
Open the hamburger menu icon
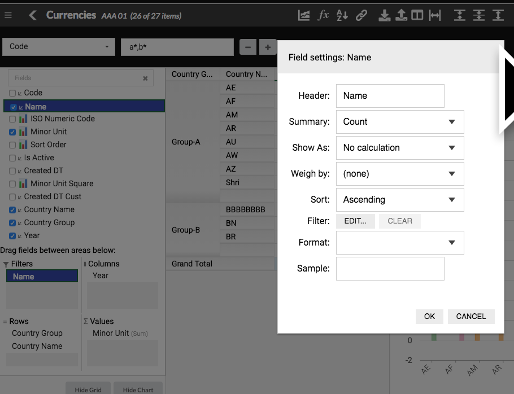(x=8, y=15)
